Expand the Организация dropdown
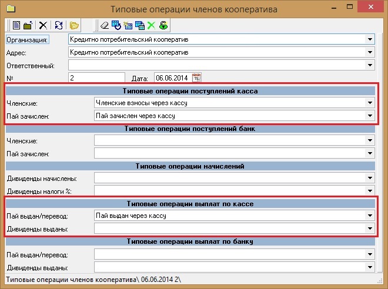The width and height of the screenshot is (388, 289). pyautogui.click(x=370, y=39)
